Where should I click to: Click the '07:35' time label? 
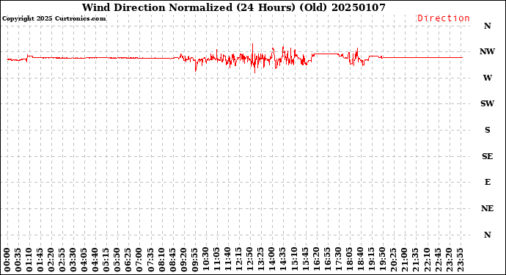click(x=151, y=260)
